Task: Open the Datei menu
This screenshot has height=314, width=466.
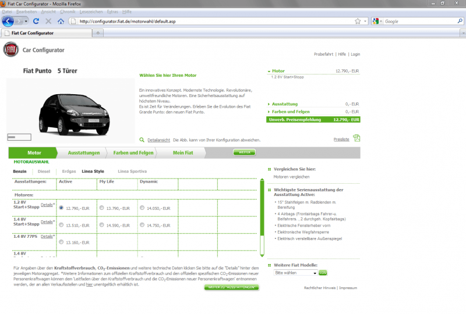Action: [7, 12]
